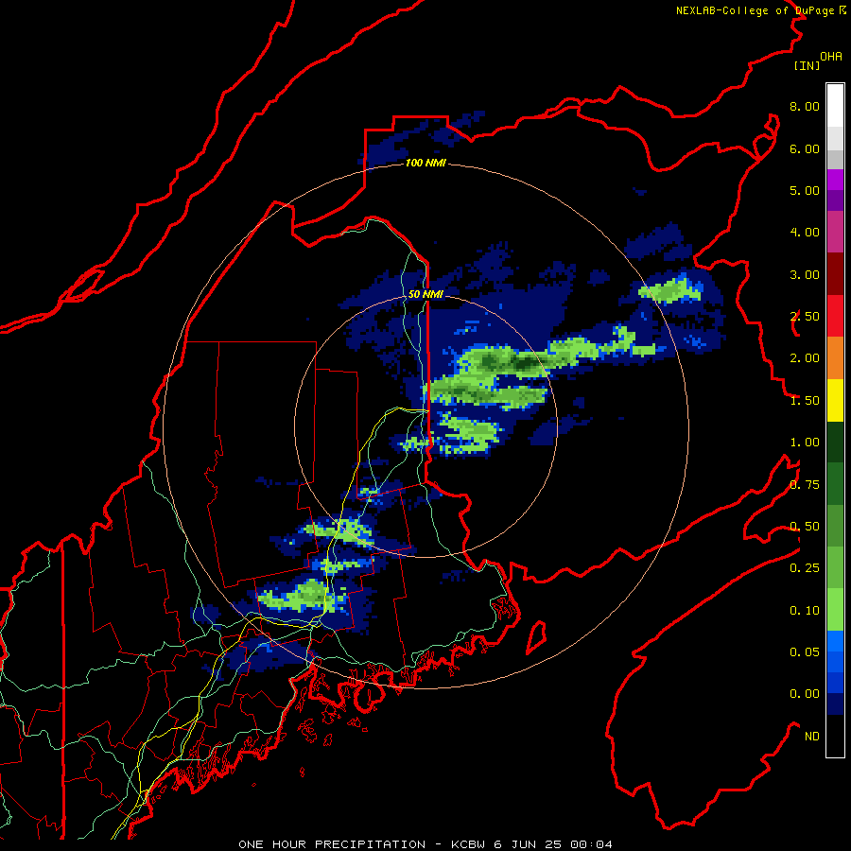
Task: Click the 2.50 legend value
Action: tap(805, 317)
